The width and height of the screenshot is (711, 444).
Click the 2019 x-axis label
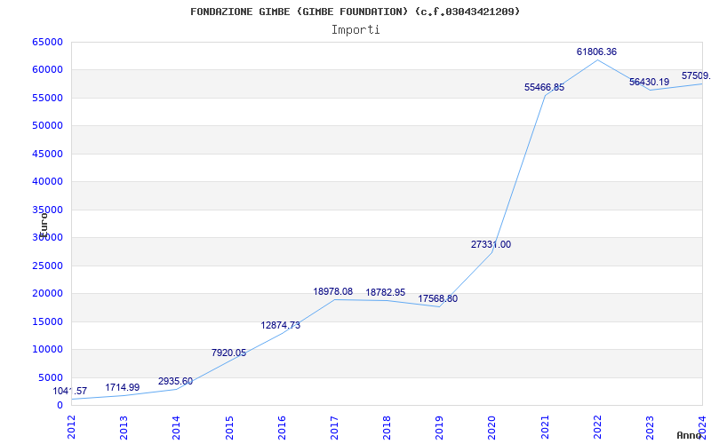pos(439,428)
